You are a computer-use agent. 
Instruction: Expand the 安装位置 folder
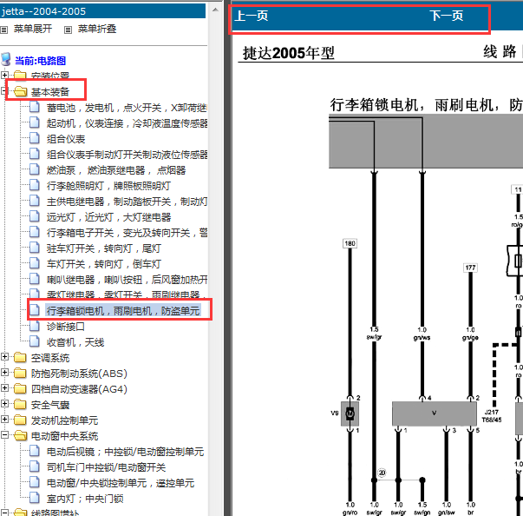click(x=4, y=75)
